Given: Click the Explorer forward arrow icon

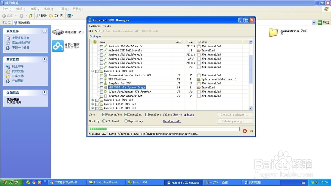Looking at the screenshot, I should [21, 16].
